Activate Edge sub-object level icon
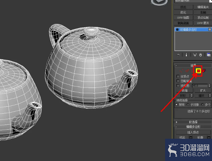 tap(187, 71)
